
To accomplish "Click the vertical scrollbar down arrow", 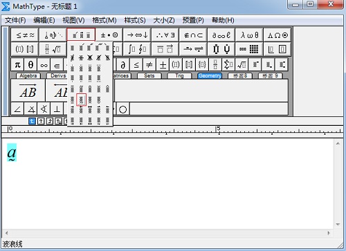I will point(338,224).
